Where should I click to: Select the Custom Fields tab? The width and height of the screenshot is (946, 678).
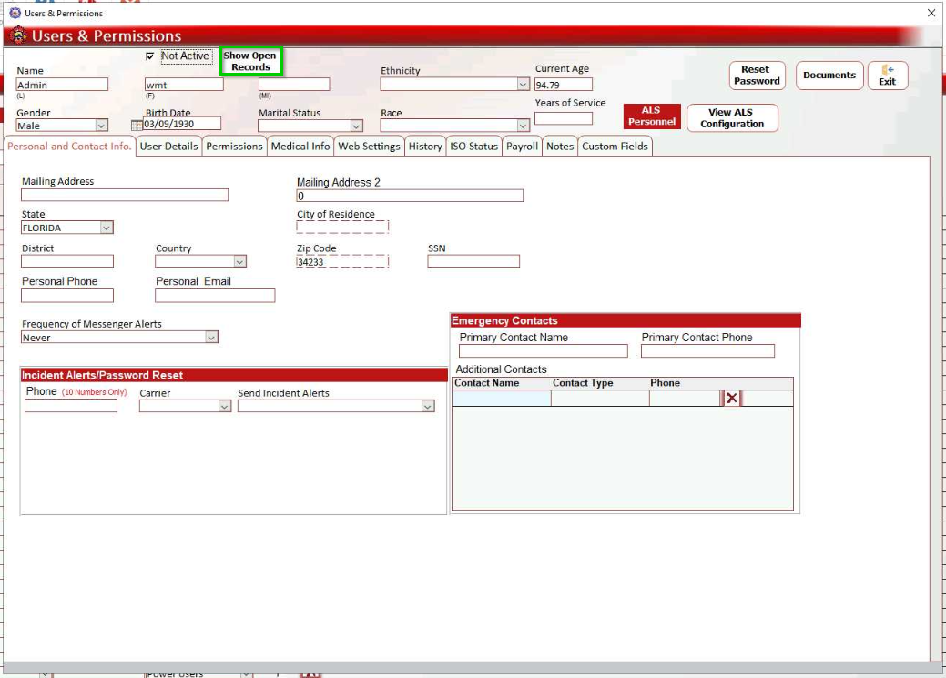pos(615,147)
